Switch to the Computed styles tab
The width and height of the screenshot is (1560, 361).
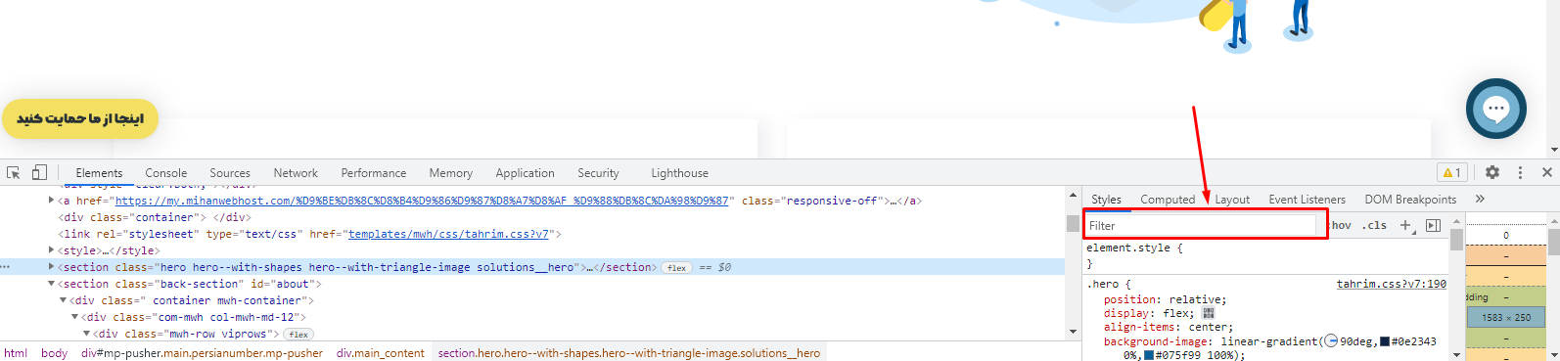[1168, 200]
